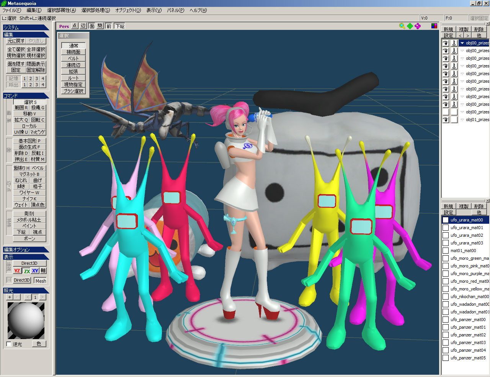This screenshot has width=490, height=377.
Task: Toggle 辺 edge display in viewport bar
Action: [x=83, y=26]
